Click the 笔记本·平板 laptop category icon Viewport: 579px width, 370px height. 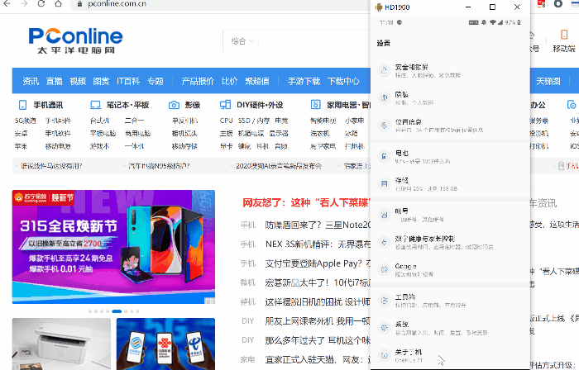coord(95,105)
